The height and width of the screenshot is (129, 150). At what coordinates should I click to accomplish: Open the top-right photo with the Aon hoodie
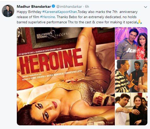[x=131, y=43]
